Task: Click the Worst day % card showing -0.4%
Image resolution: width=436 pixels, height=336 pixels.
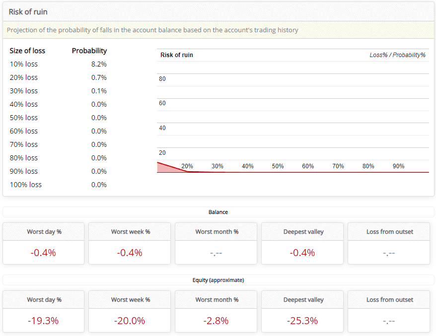Action: point(43,252)
